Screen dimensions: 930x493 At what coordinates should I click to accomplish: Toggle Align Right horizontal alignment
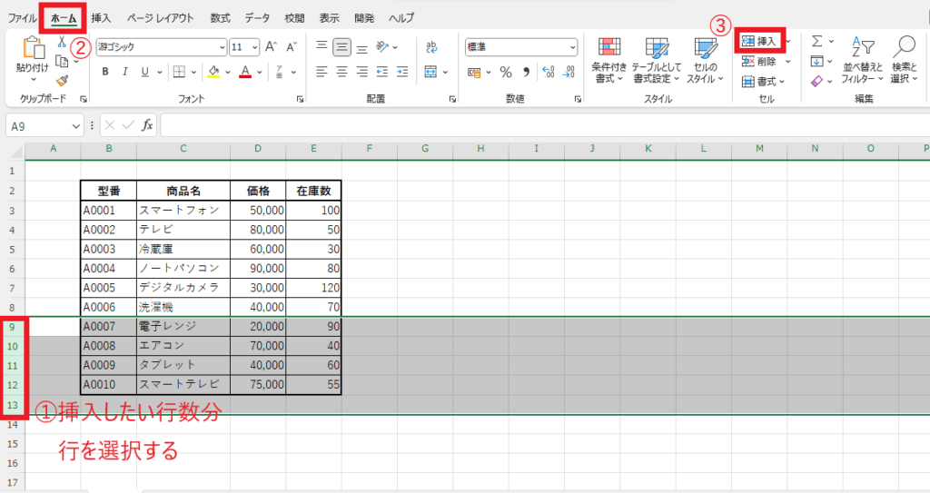point(361,72)
